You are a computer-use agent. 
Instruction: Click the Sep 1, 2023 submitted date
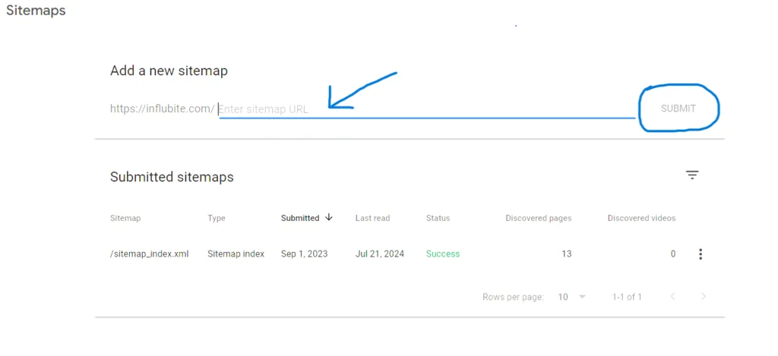(304, 254)
